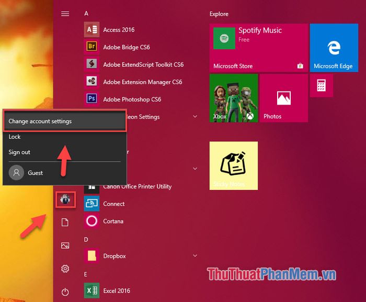This screenshot has width=366, height=302.
Task: Click the Power icon in Start sidebar
Action: tap(65, 292)
